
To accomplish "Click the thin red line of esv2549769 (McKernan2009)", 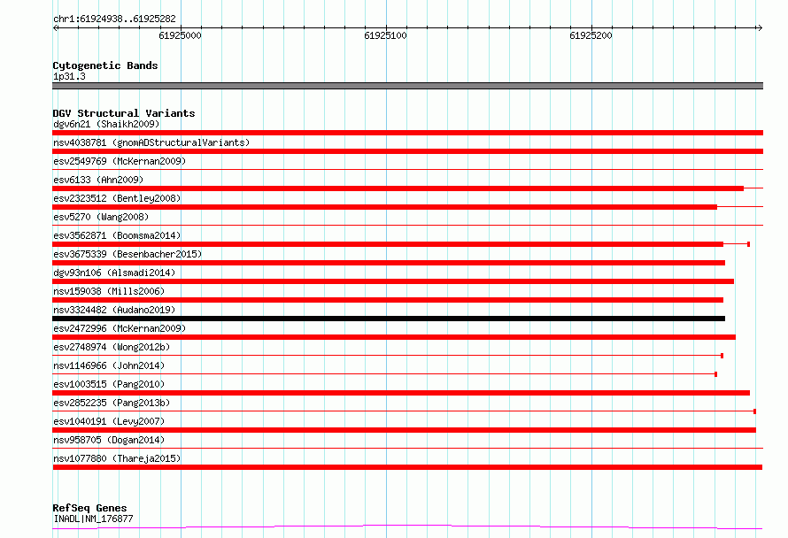I will coord(407,169).
